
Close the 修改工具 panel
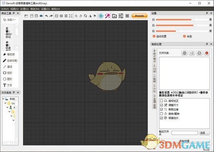point(18,13)
